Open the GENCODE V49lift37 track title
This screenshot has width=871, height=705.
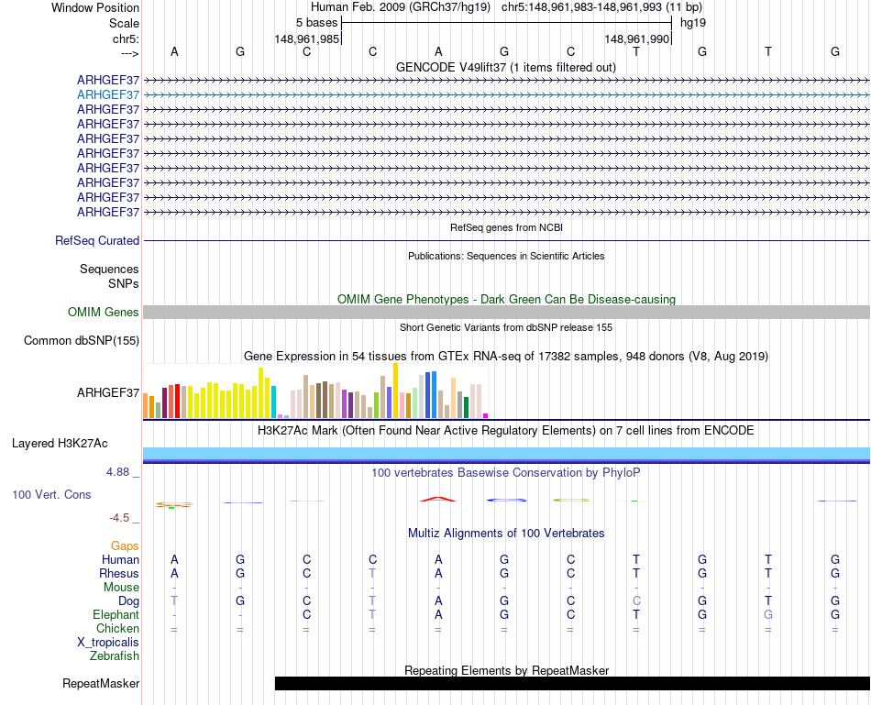(505, 67)
